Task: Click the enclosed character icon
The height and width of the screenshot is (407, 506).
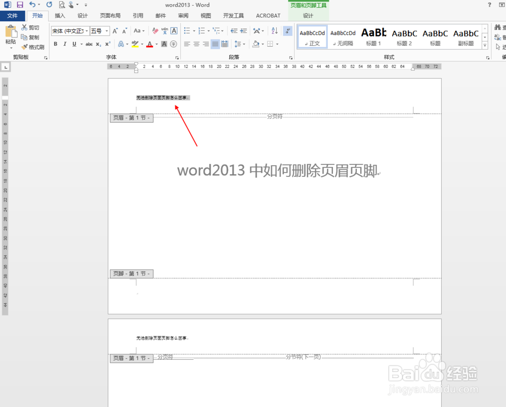Action: pos(174,44)
